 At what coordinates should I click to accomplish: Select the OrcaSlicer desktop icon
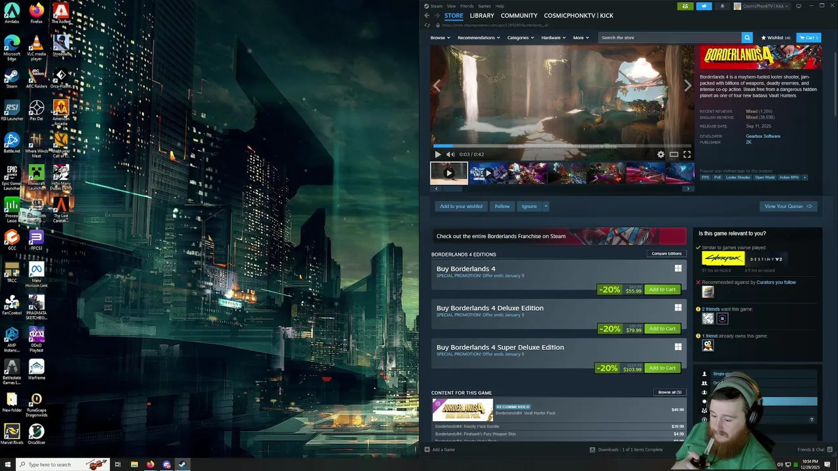(x=37, y=434)
